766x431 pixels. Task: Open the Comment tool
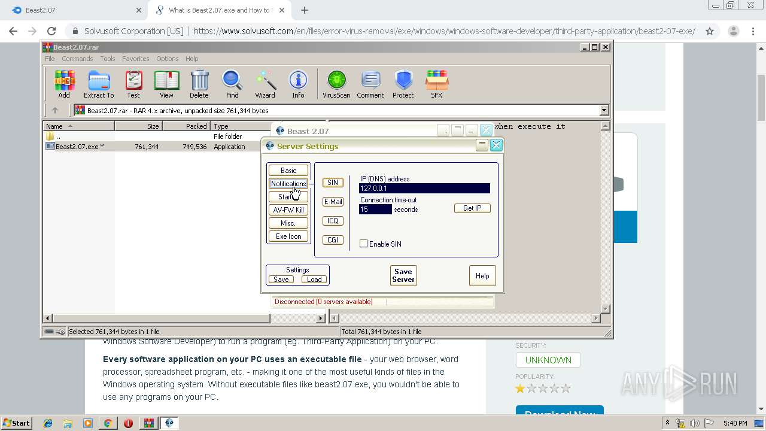(370, 84)
